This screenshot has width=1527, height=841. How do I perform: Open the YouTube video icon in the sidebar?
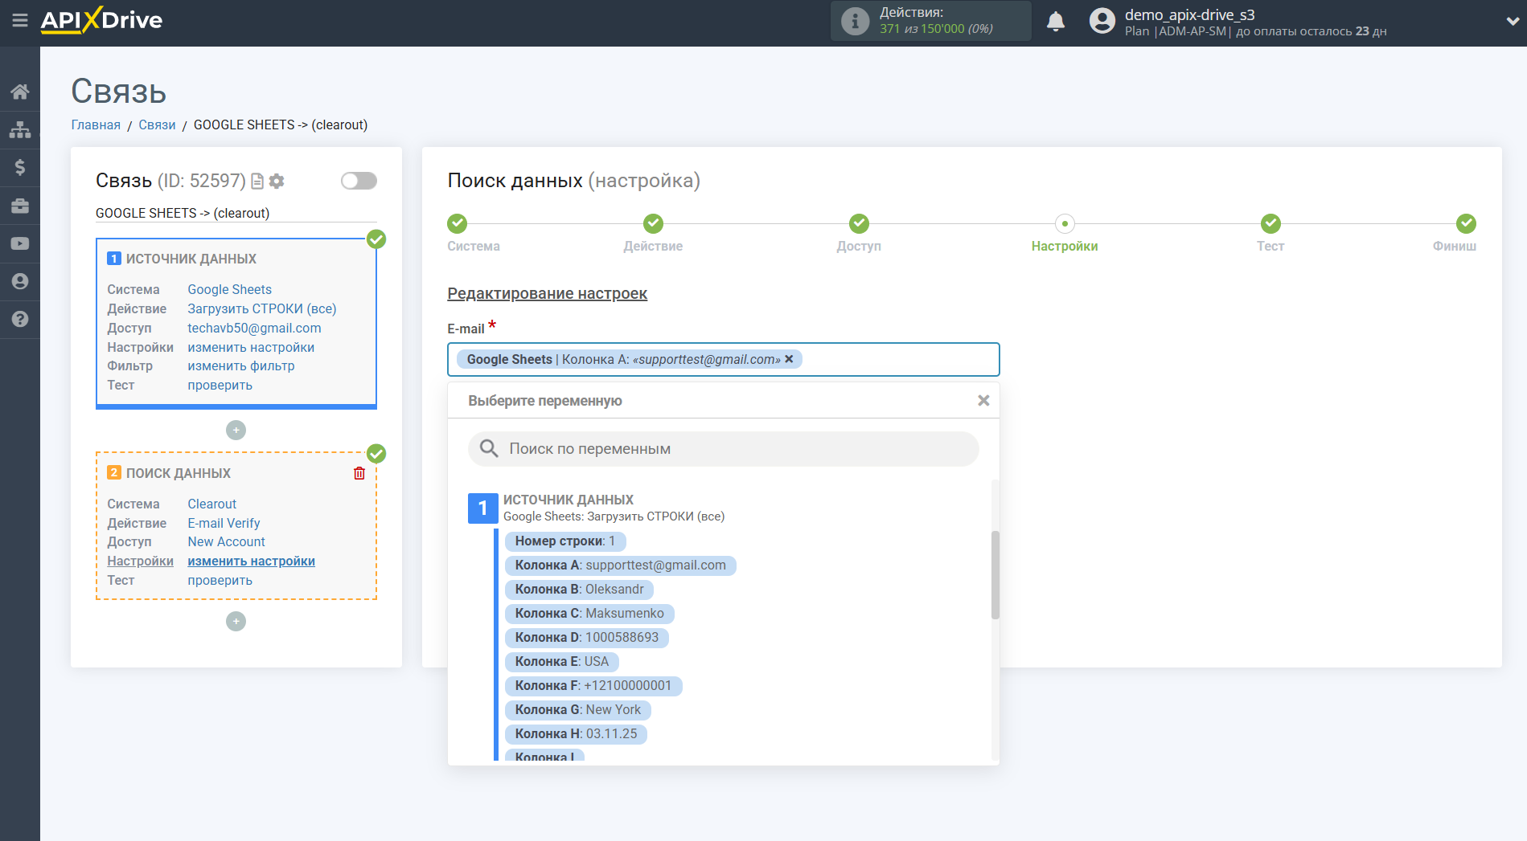20,243
